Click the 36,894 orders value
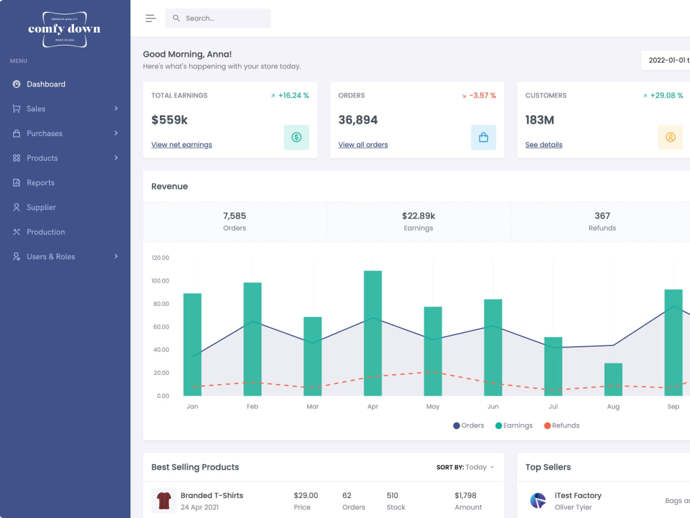 point(357,119)
